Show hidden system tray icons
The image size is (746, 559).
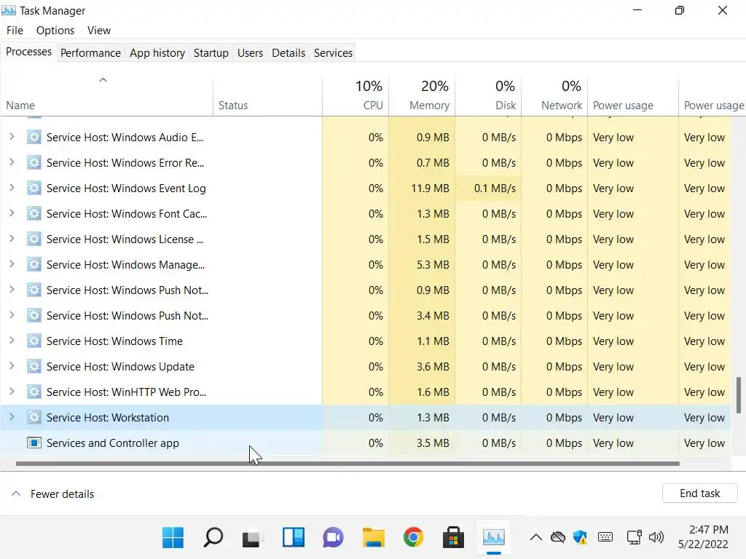point(536,538)
